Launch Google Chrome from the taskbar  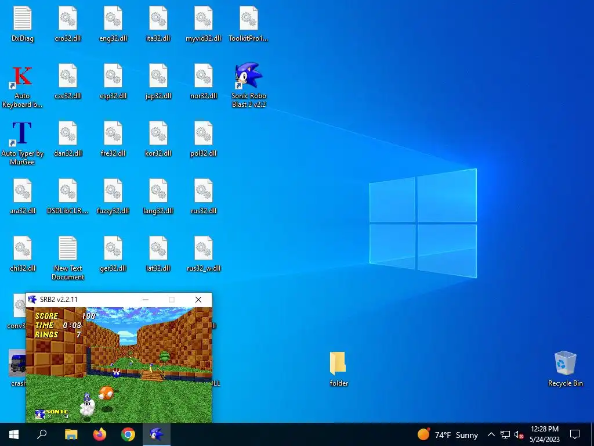[x=128, y=434]
